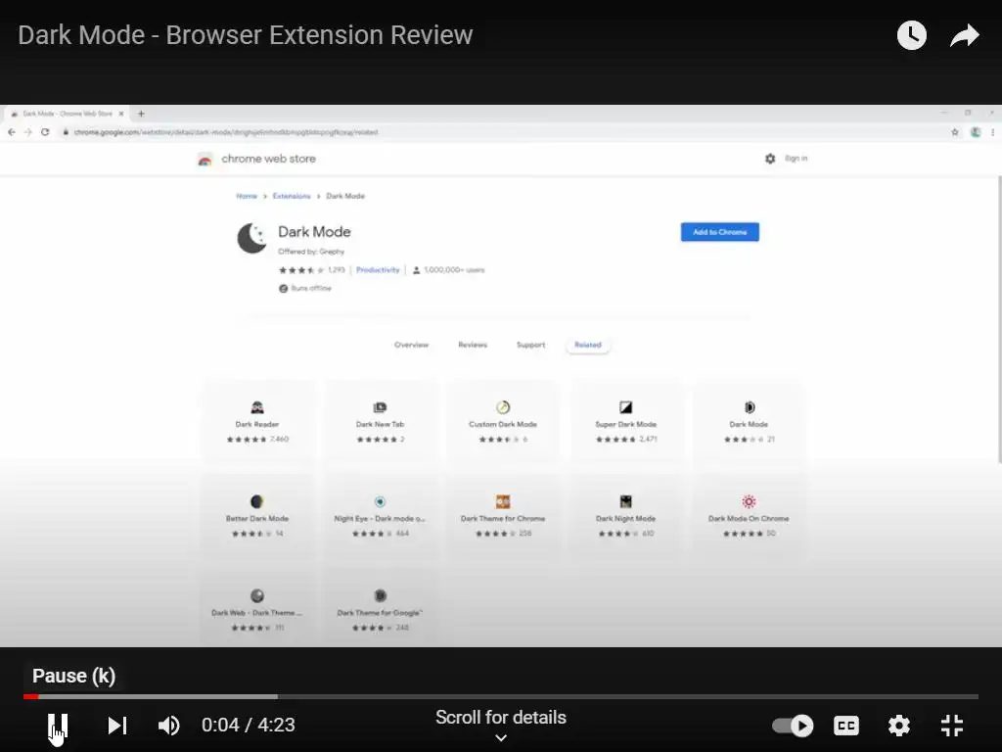Open the Custom Dark Mode card
This screenshot has height=752, width=1002.
tap(503, 422)
